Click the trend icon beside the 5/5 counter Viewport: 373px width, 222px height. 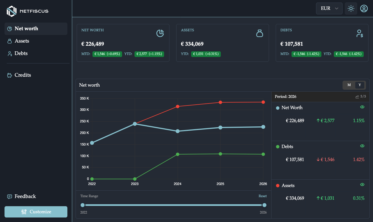click(357, 96)
